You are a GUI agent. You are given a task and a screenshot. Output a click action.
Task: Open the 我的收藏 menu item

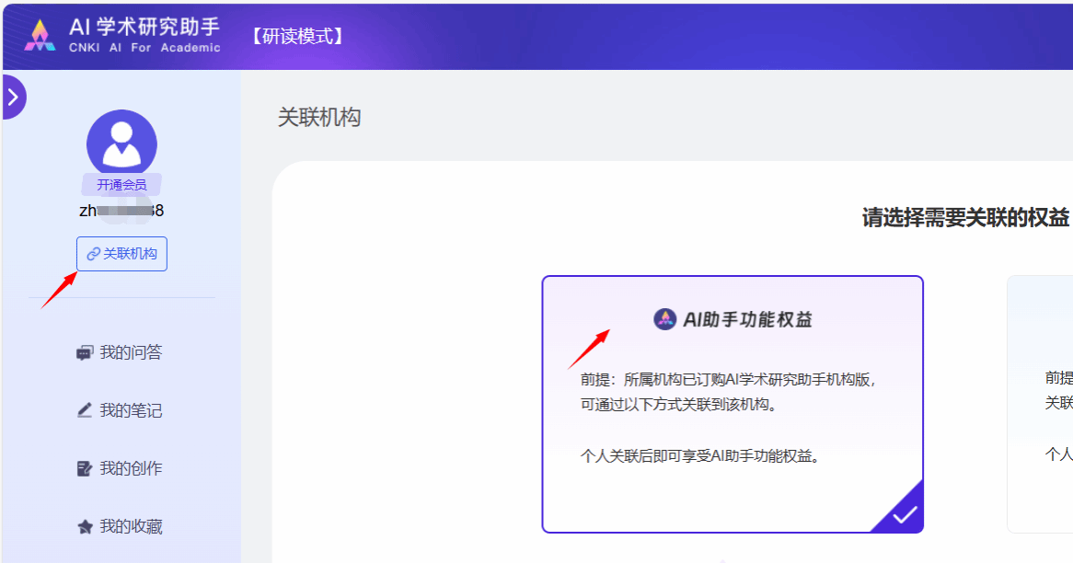(x=131, y=526)
